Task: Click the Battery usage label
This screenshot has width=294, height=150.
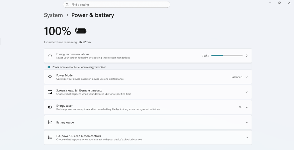Action: (x=65, y=122)
